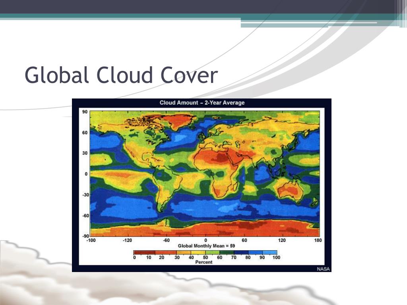Click the latitude 90 axis label
This screenshot has width=407, height=305.
(x=85, y=112)
